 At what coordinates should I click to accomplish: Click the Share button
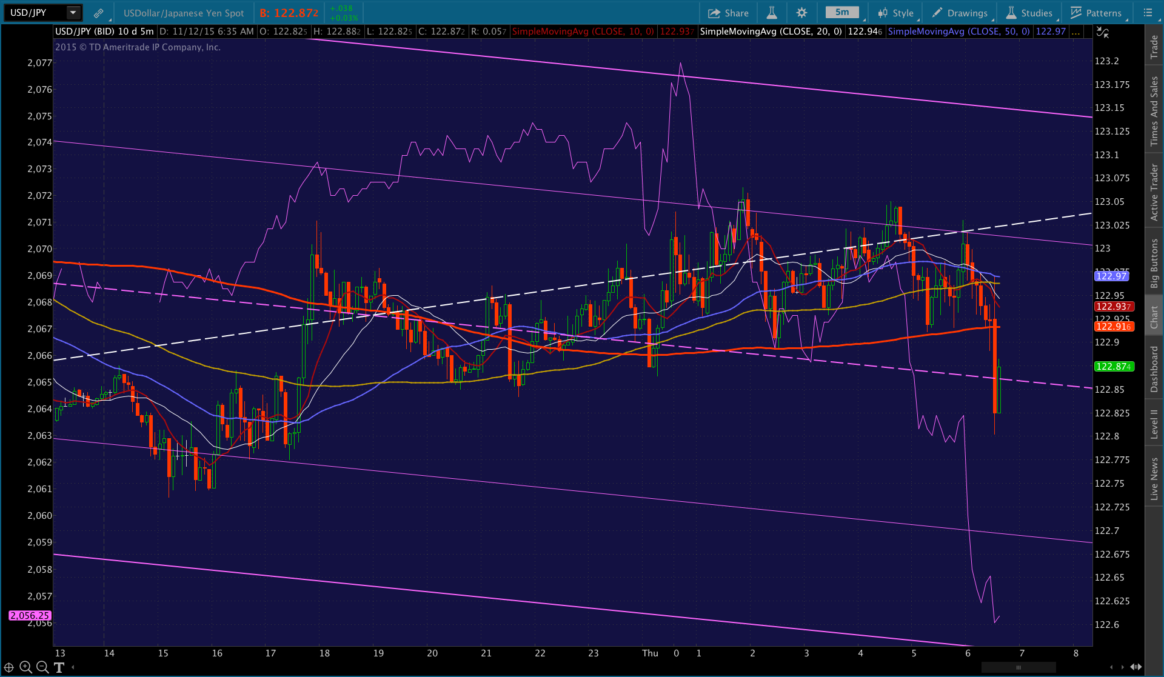[x=728, y=13]
